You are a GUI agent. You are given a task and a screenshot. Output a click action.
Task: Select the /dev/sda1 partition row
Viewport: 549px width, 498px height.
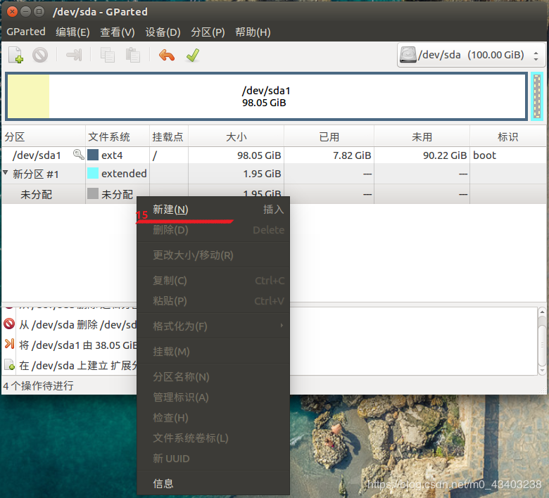tap(274, 155)
